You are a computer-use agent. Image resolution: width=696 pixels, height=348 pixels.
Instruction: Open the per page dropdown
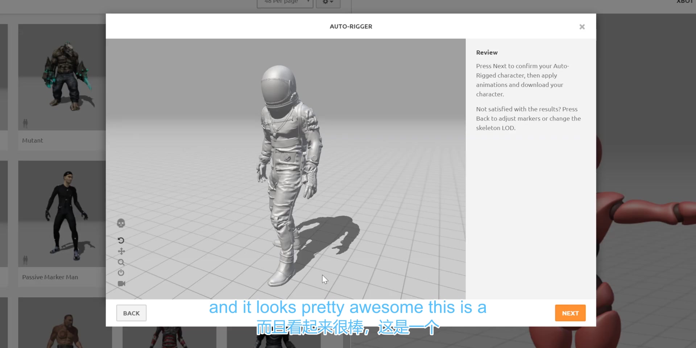(285, 3)
